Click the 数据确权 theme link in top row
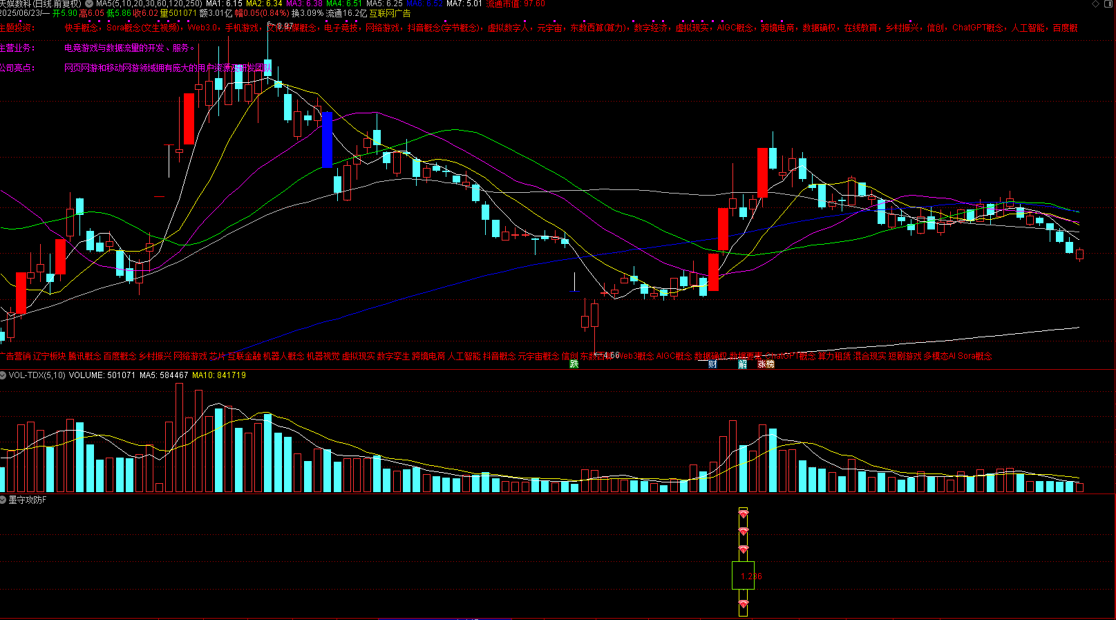 [x=819, y=28]
